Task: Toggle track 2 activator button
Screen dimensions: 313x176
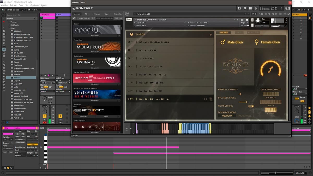Action: [60, 116]
